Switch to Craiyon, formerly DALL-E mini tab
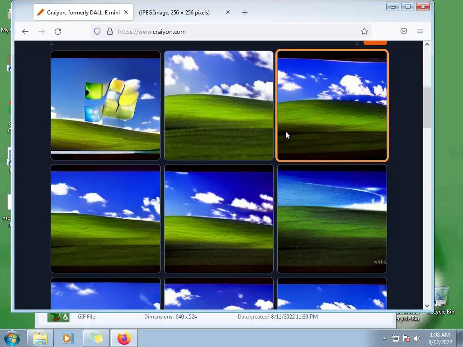Viewport: 463px width, 347px height. [x=83, y=12]
